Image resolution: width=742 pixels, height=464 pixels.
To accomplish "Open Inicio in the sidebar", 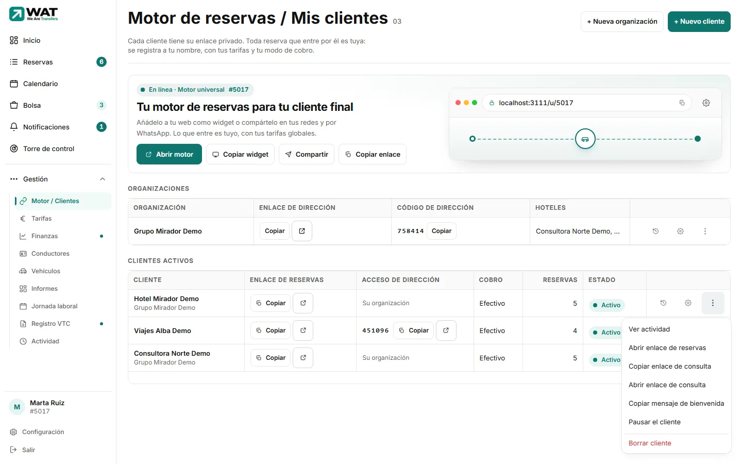I will pos(58,40).
